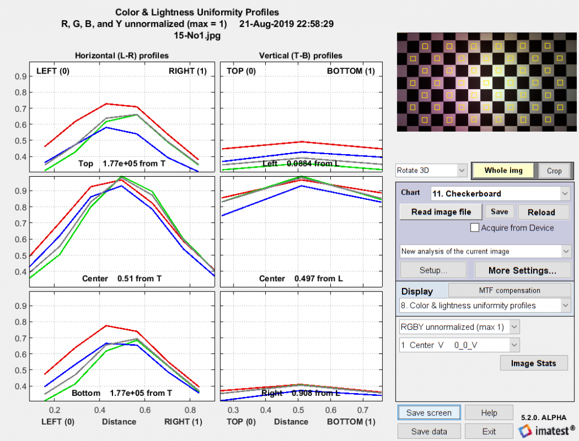Click the 5.2.0. ALPHA version text
This screenshot has width=579, height=441.
[543, 417]
